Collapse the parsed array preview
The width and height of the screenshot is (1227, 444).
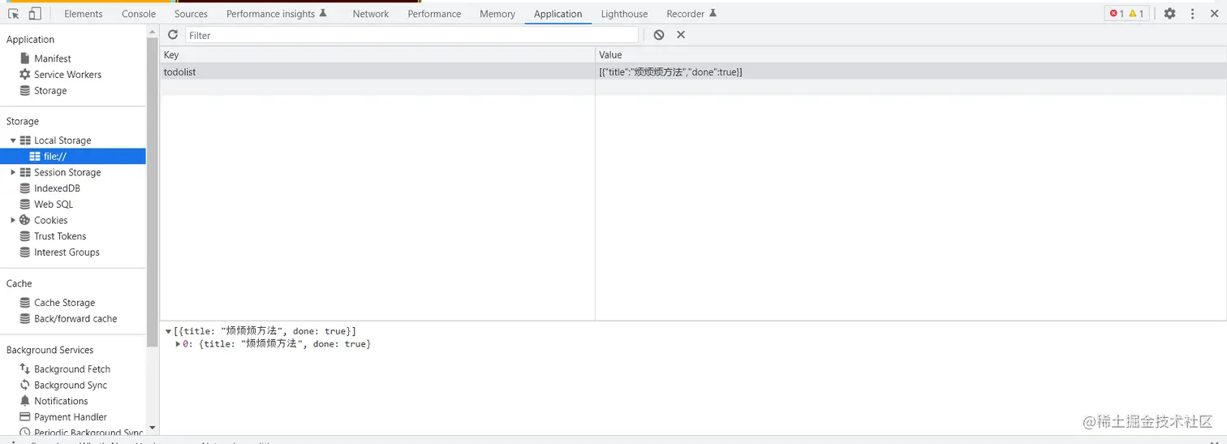click(x=169, y=331)
